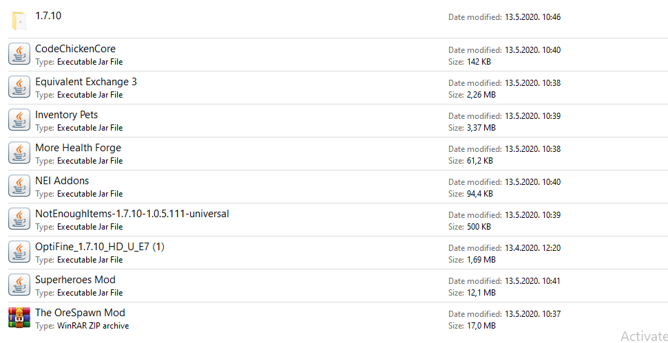The height and width of the screenshot is (343, 668).
Task: Click The OreSpawn Mod file name
Action: (80, 313)
